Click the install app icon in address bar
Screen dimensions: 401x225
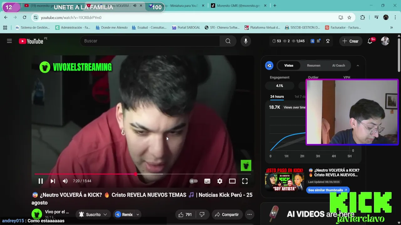point(341,17)
